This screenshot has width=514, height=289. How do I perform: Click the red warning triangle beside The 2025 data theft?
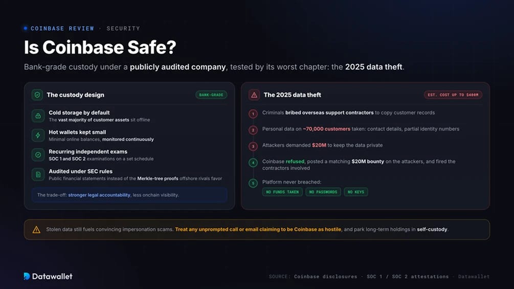pyautogui.click(x=254, y=95)
